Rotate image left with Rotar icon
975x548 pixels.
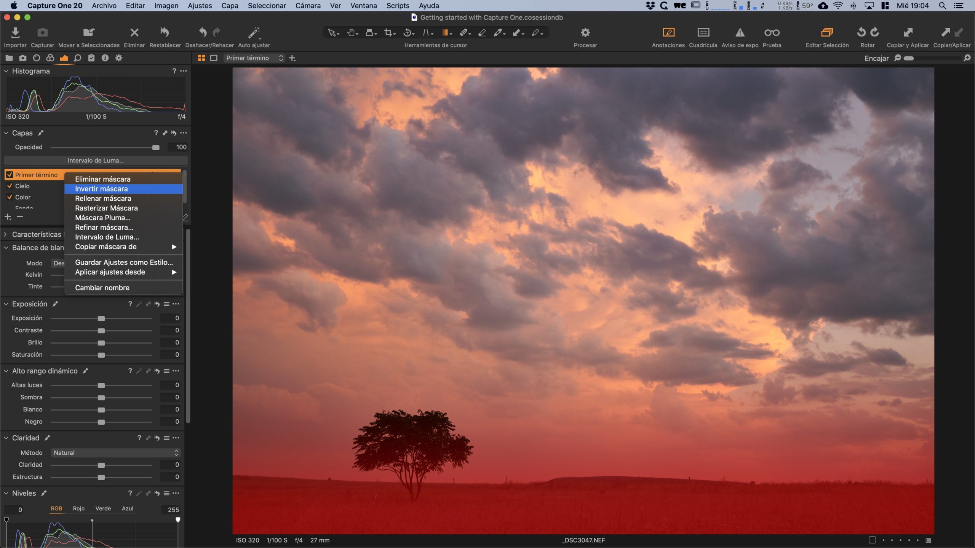(x=861, y=32)
